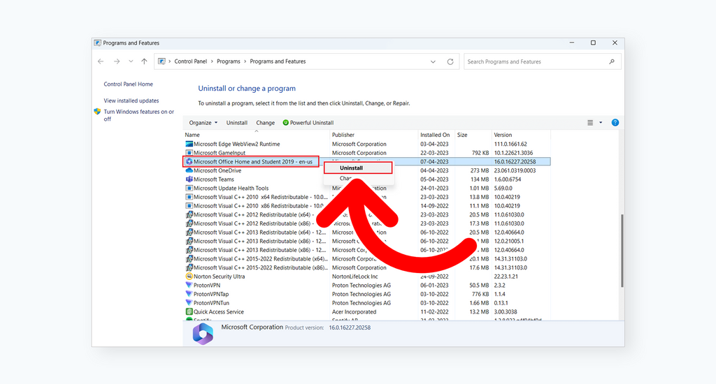Screen dimensions: 716x384
Task: Refresh the Programs and Features list
Action: pyautogui.click(x=450, y=61)
